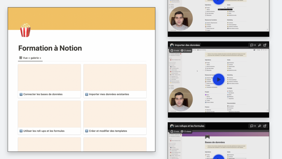
Task: Click the number 3 emoji icon
Action: 21,131
